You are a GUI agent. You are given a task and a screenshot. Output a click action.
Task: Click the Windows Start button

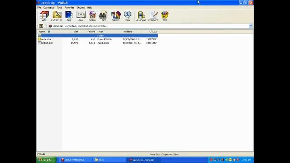coord(46,160)
